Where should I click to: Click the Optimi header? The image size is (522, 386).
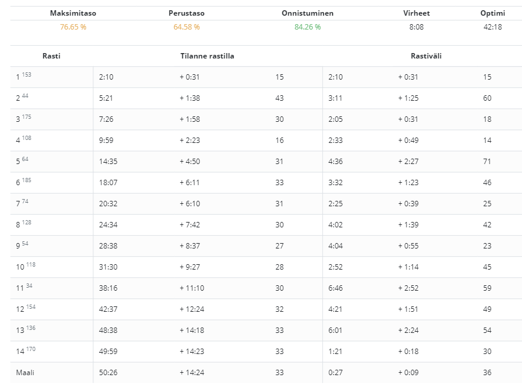(492, 13)
